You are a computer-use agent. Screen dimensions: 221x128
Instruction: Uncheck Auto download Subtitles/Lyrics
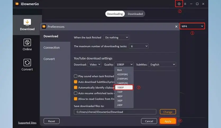[76, 82]
